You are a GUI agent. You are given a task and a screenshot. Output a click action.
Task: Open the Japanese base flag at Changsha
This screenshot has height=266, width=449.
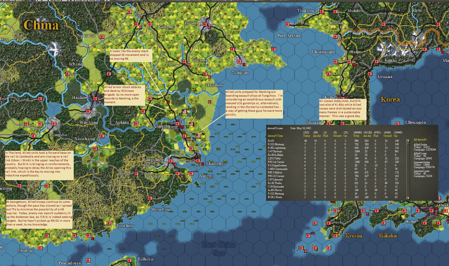(54, 124)
